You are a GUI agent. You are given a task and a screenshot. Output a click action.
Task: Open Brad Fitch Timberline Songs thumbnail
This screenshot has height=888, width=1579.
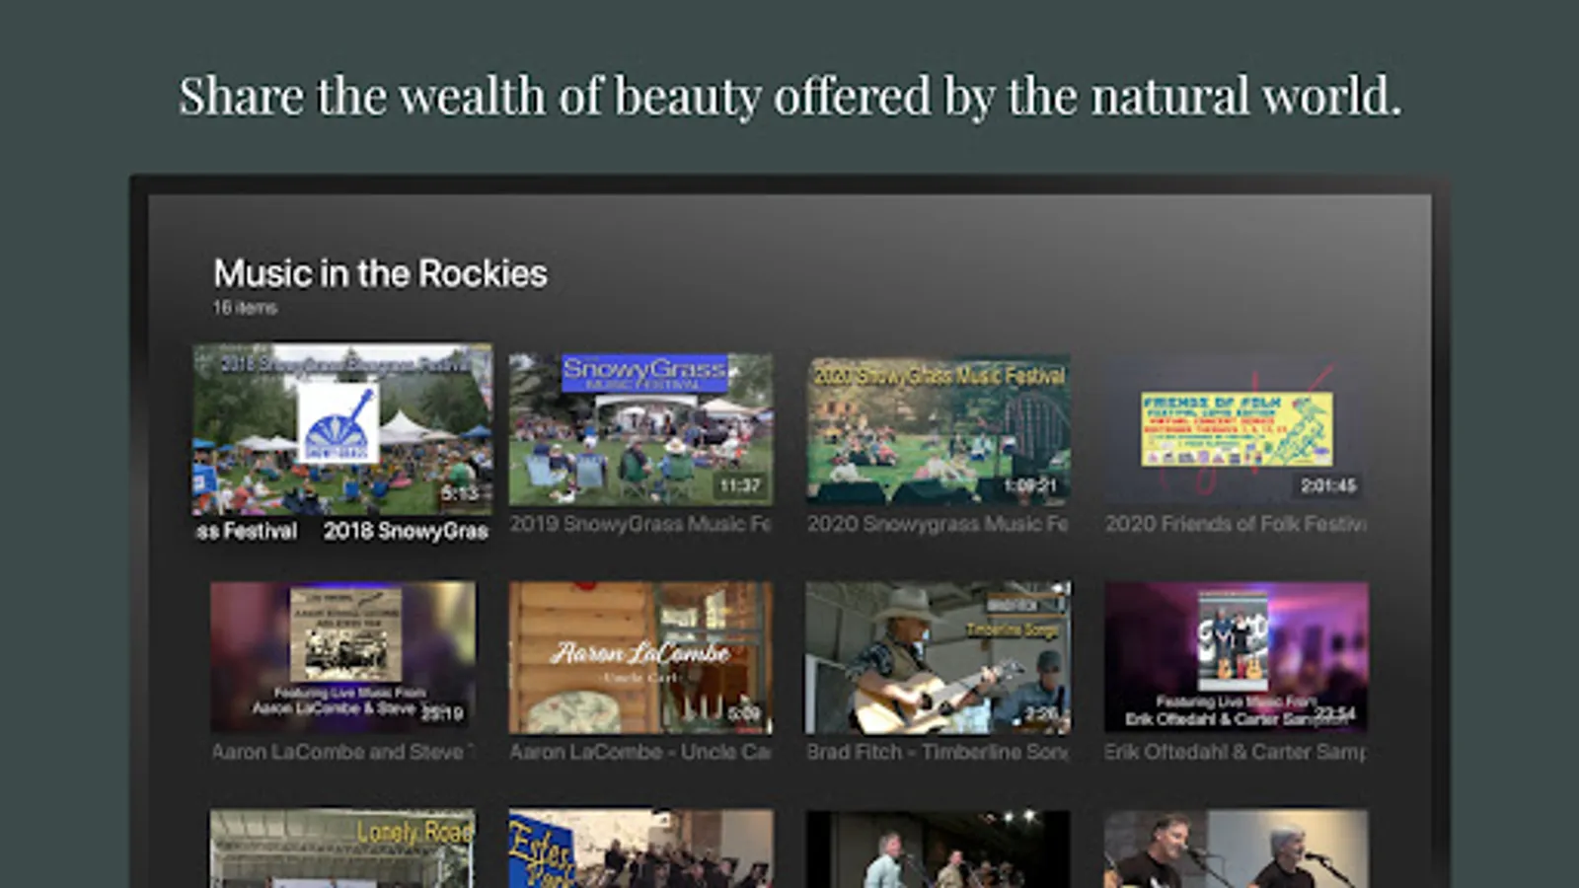click(939, 657)
